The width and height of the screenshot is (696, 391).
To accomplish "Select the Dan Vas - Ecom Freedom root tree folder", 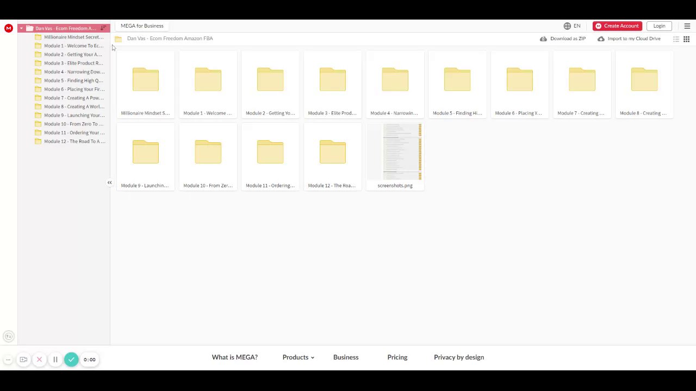I will coord(64,28).
